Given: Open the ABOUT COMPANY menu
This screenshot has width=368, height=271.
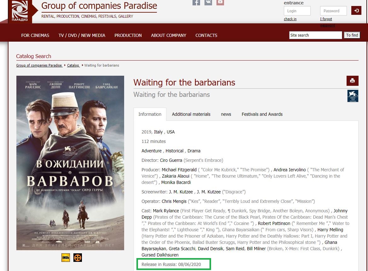Looking at the screenshot, I should point(169,35).
